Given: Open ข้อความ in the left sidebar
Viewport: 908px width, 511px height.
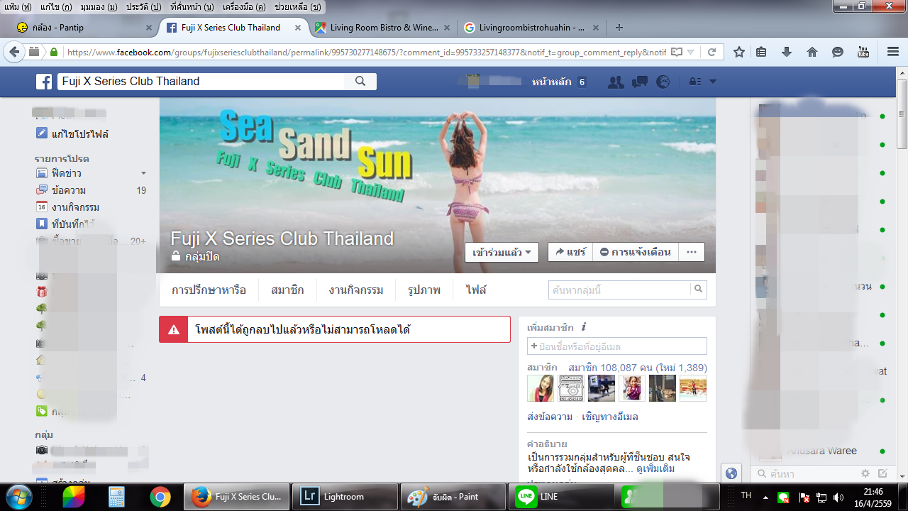Looking at the screenshot, I should [69, 190].
